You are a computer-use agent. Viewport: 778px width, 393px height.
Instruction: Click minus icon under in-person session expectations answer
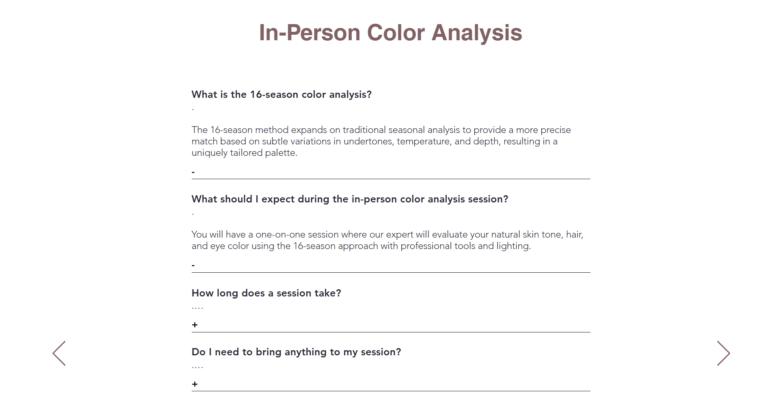click(x=193, y=266)
